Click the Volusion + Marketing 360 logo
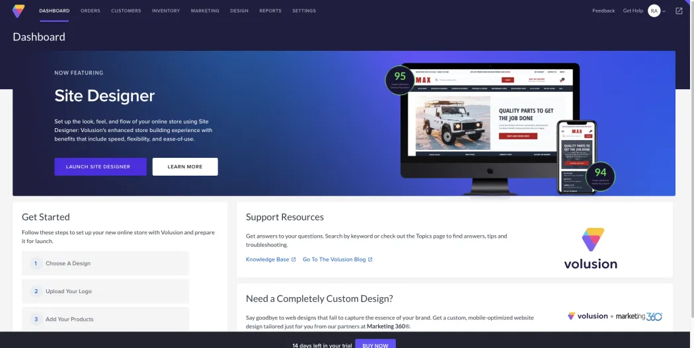The height and width of the screenshot is (348, 694). (x=615, y=316)
